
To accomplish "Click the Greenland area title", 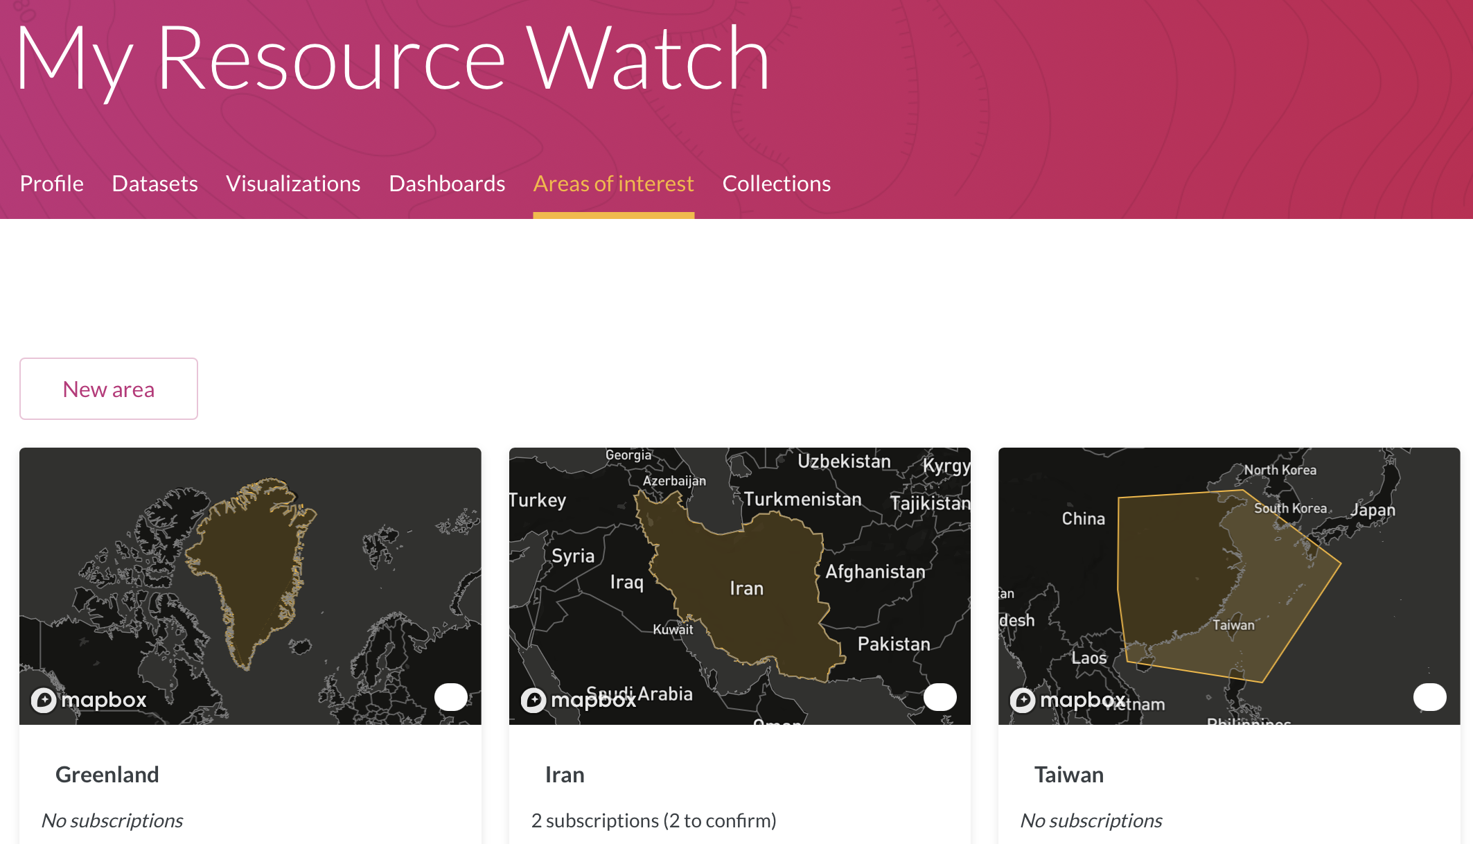I will pos(107,774).
